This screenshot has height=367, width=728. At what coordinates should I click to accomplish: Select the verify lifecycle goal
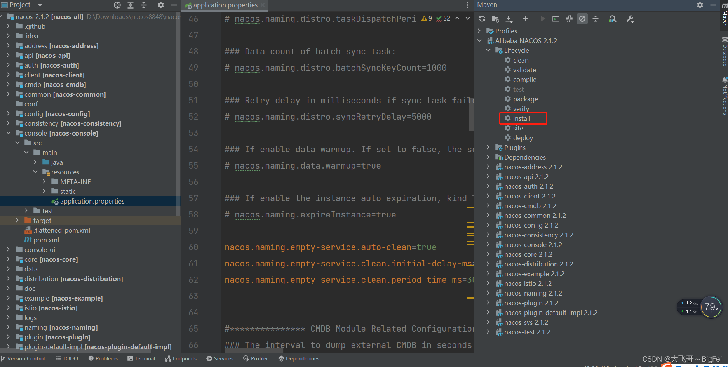tap(521, 109)
